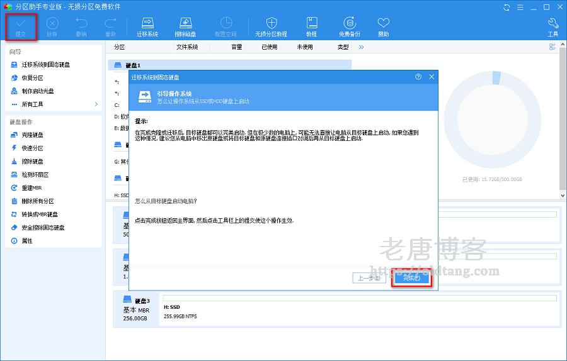Open the 工具 wrench icon
This screenshot has height=361, width=567.
coord(553,26)
